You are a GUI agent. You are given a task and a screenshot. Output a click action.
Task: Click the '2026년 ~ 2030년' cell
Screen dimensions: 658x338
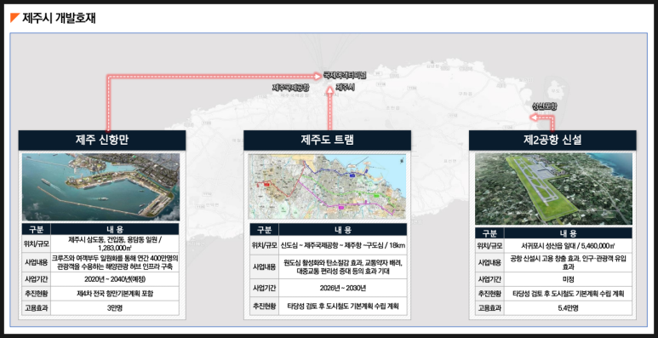click(342, 288)
